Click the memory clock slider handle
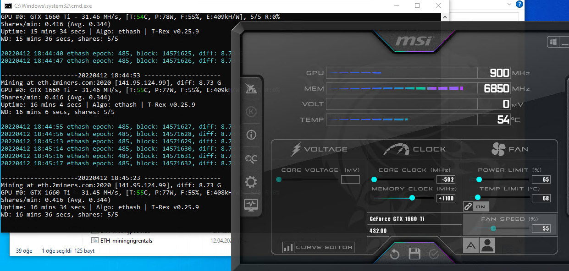The image size is (569, 271). click(x=412, y=198)
